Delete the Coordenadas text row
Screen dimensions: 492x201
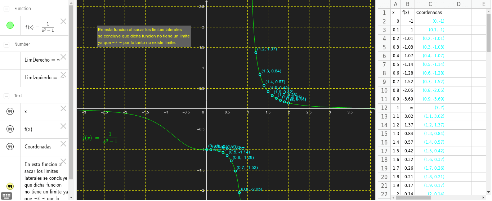point(63,144)
